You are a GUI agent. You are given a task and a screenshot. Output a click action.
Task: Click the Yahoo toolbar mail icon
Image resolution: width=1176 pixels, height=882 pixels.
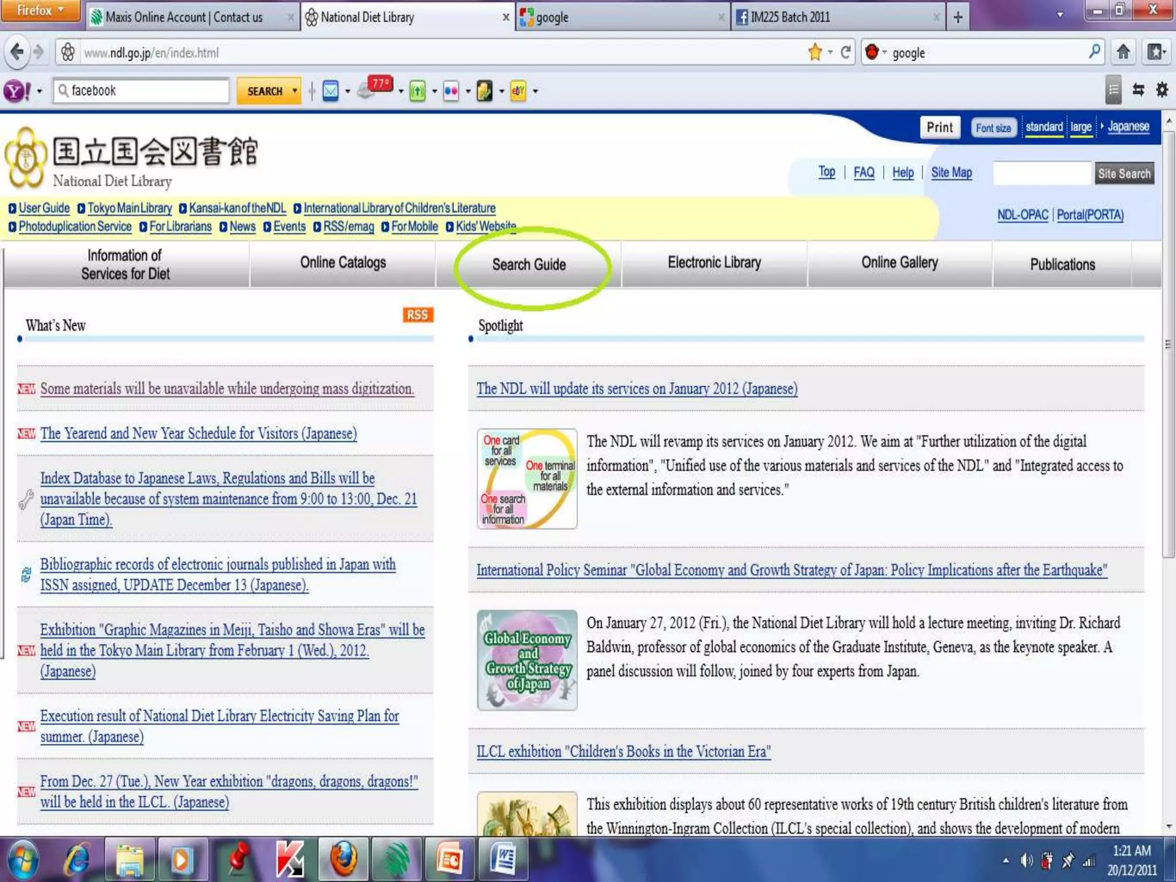click(331, 91)
